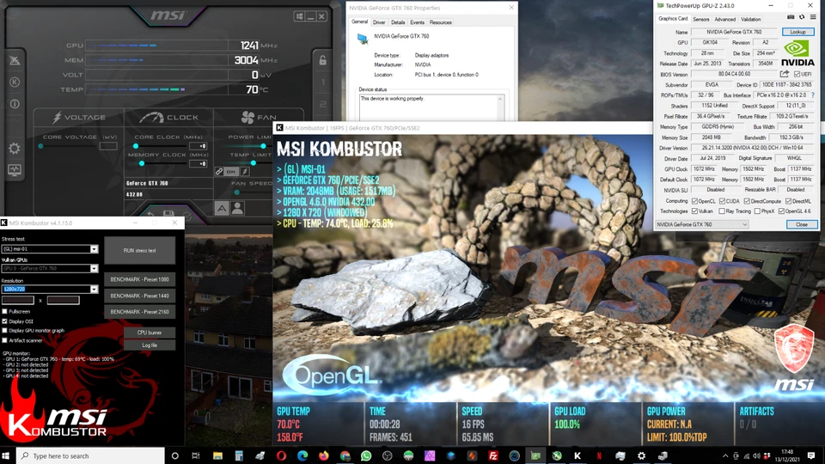The image size is (825, 464).
Task: Run BENCHMARK Preset 2160
Action: pos(139,311)
